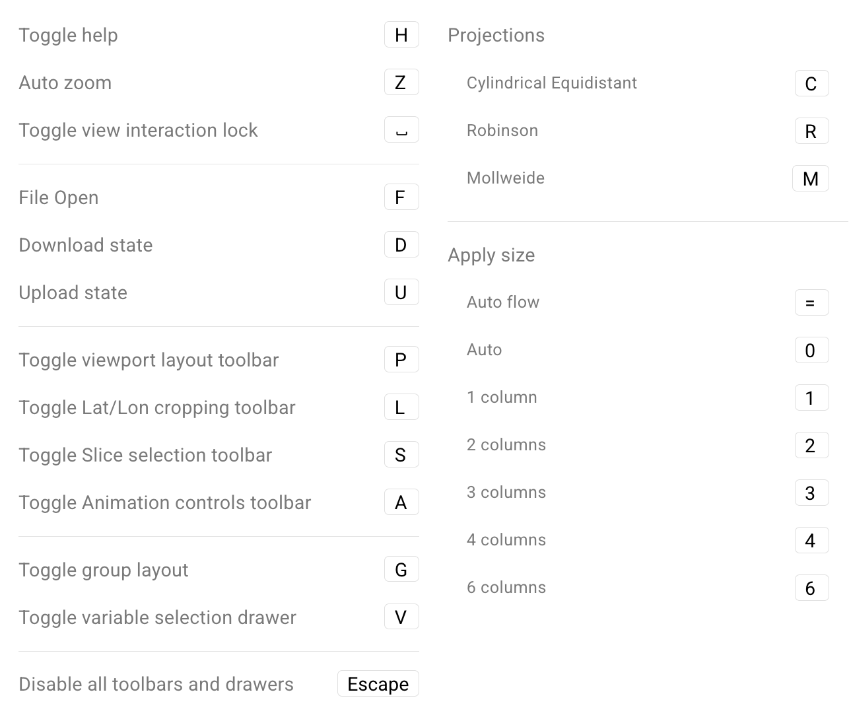Enable the Slice selection toolbar shortcut

coord(401,454)
